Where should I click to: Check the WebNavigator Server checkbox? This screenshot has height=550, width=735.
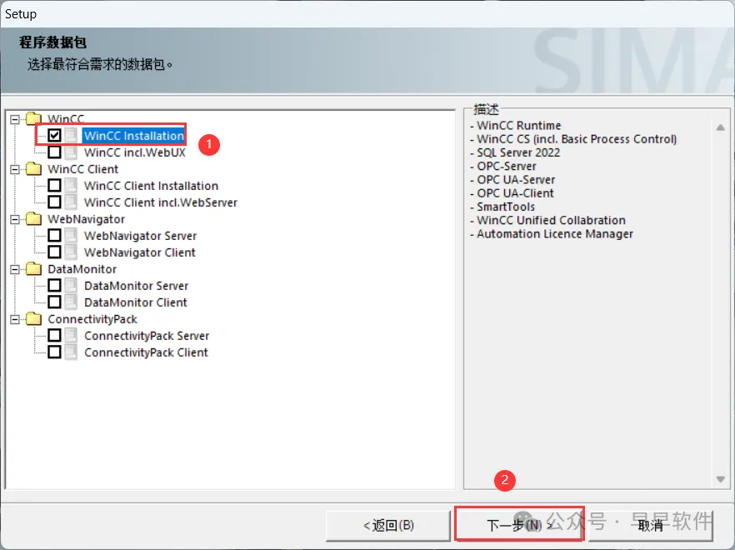[54, 235]
